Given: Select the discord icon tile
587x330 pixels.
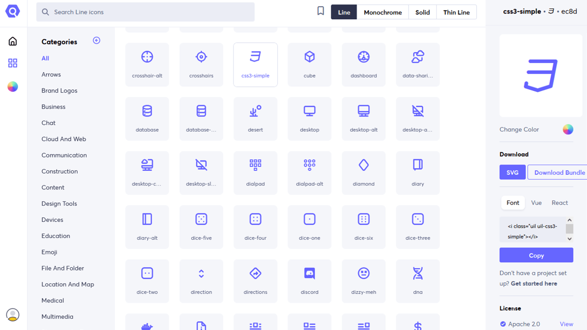Looking at the screenshot, I should click(310, 280).
